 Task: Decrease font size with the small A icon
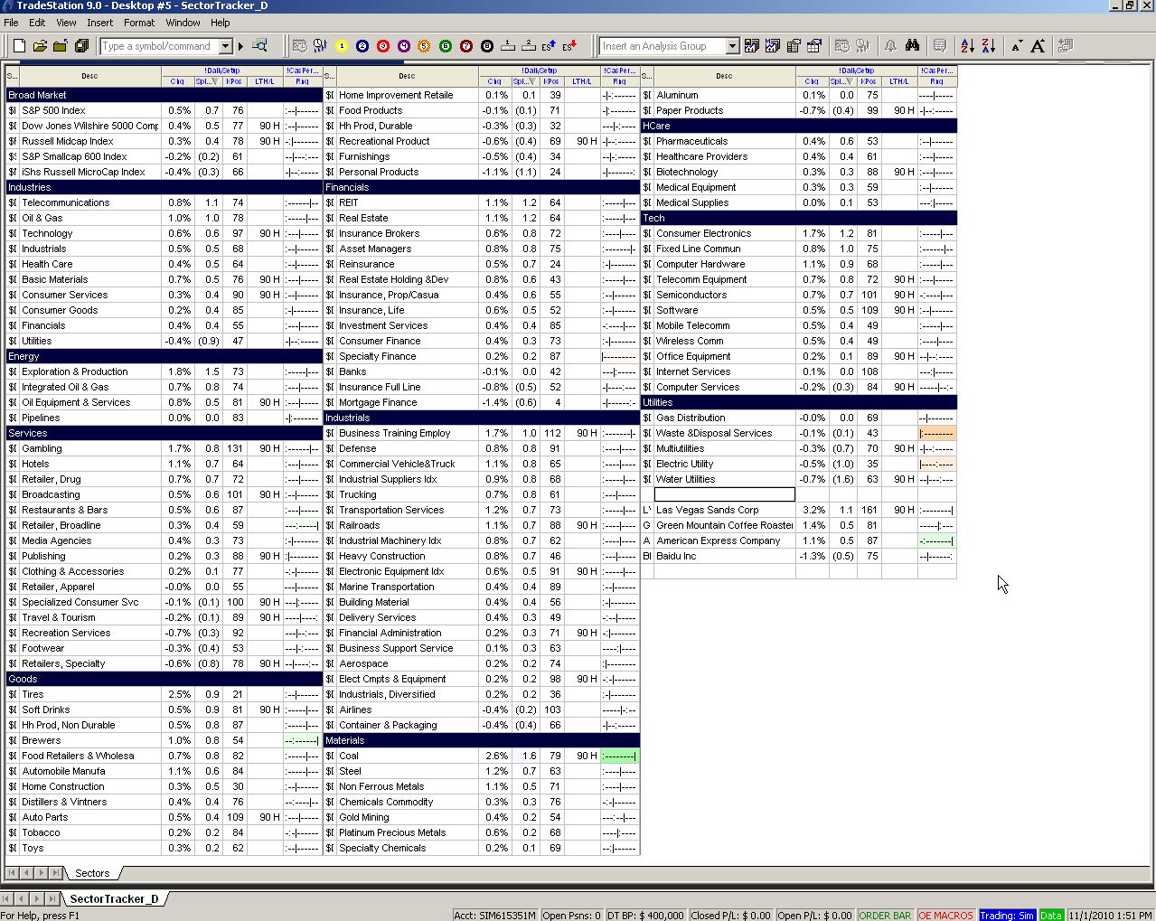pyautogui.click(x=1017, y=46)
